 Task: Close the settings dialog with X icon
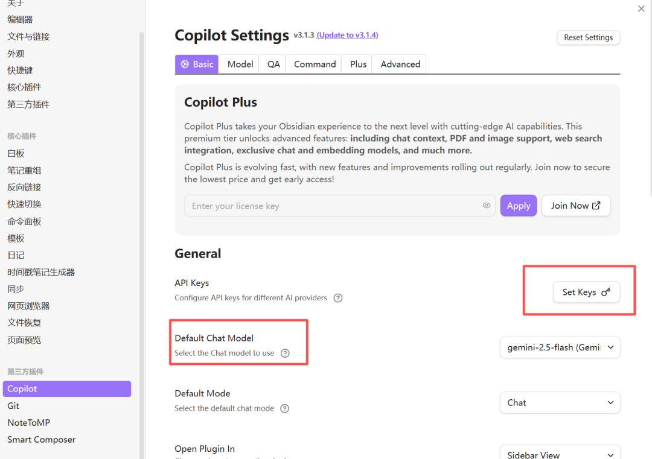coord(641,8)
